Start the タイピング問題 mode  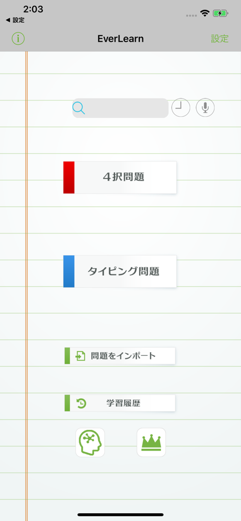pos(120,271)
